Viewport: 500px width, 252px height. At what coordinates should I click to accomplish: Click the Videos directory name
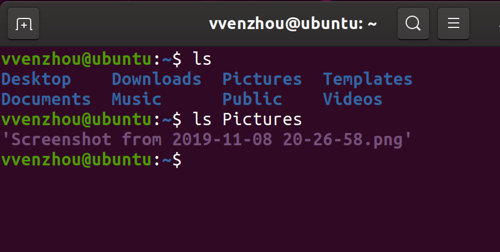tap(353, 99)
